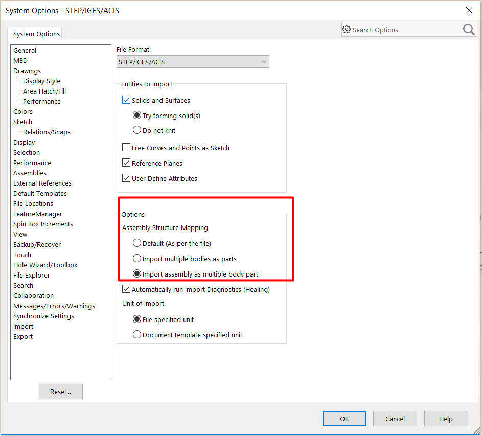The image size is (482, 436).
Task: Open Synchronize Settings category
Action: 43,316
